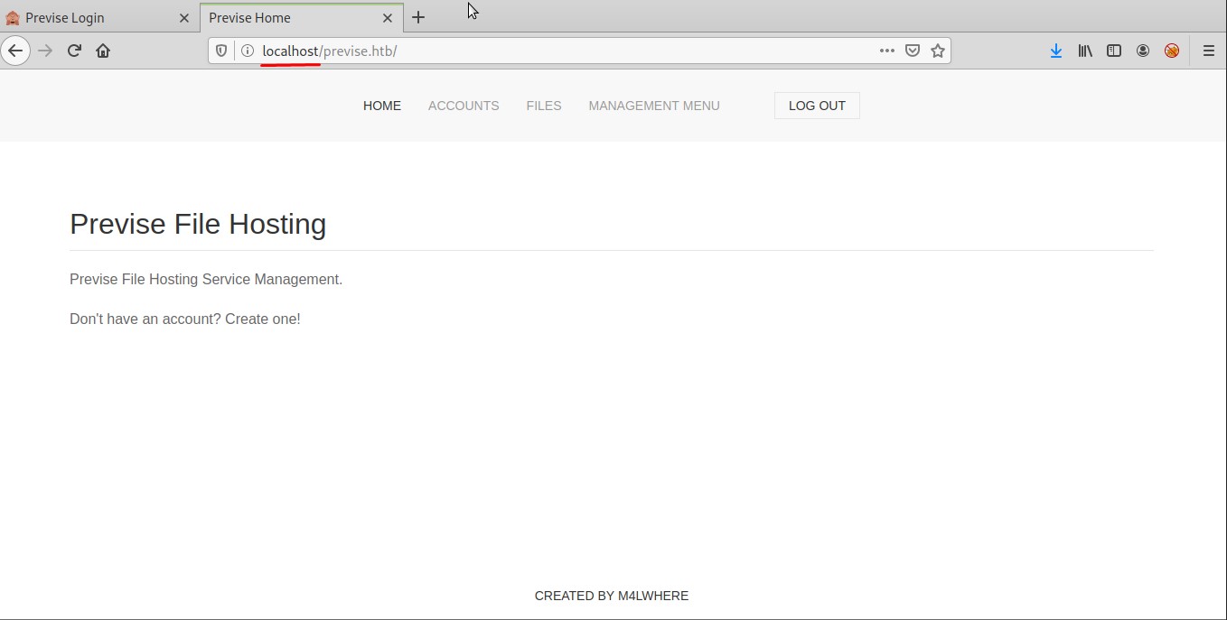The height and width of the screenshot is (620, 1227).
Task: Toggle the sidebar view icon
Action: (1114, 51)
